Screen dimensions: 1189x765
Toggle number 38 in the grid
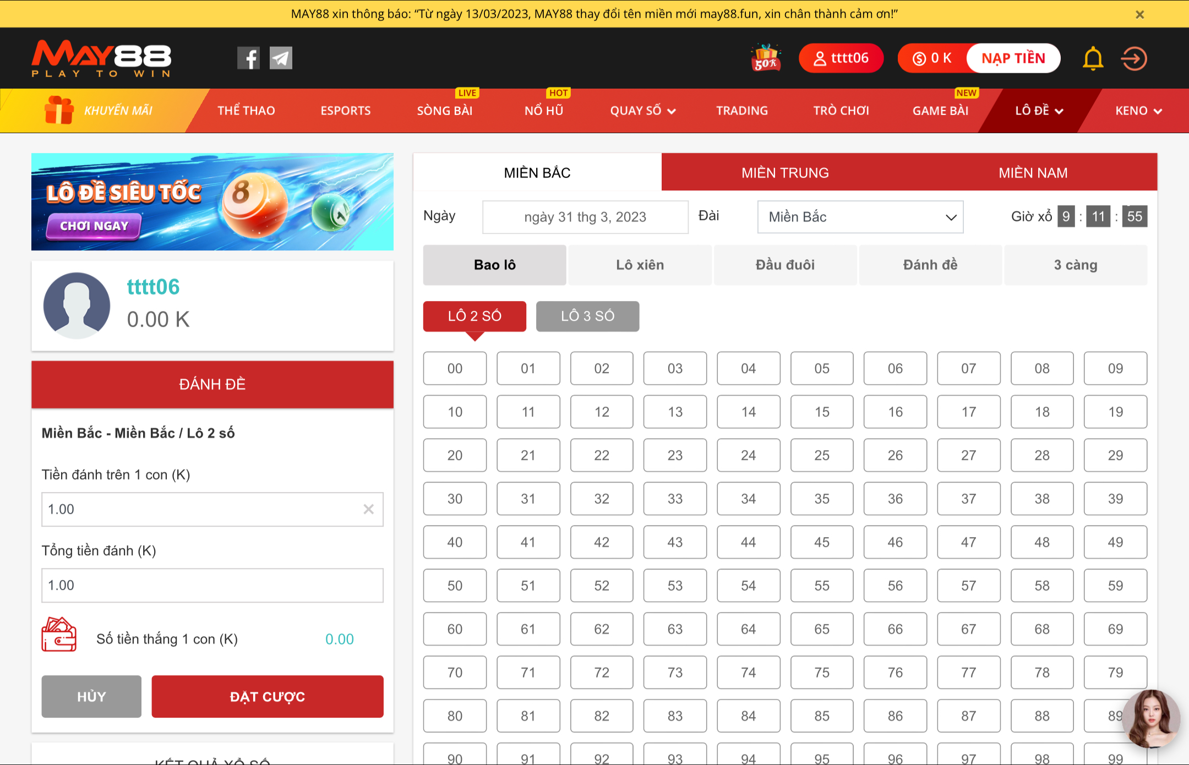(x=1042, y=499)
